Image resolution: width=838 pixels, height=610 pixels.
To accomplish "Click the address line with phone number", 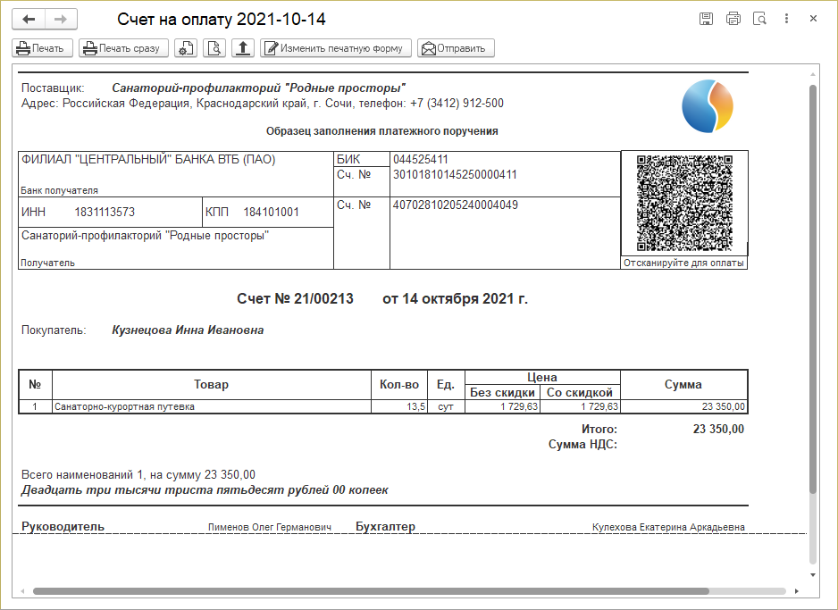I will [x=263, y=103].
